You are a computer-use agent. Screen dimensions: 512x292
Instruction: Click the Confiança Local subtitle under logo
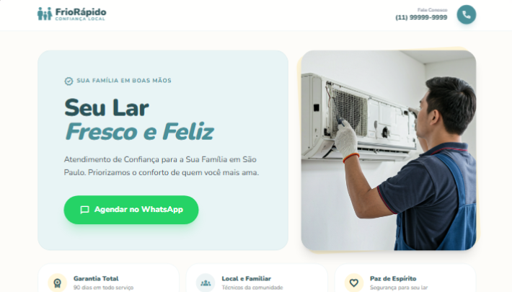pyautogui.click(x=80, y=19)
